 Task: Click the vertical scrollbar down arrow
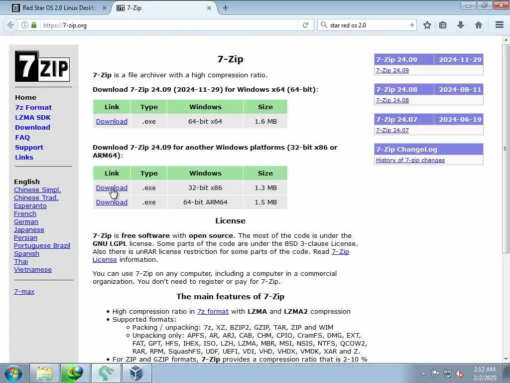tap(506, 359)
